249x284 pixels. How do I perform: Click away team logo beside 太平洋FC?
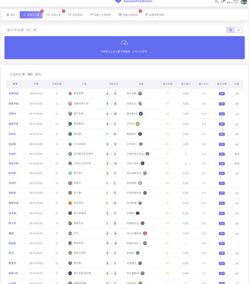click(141, 144)
